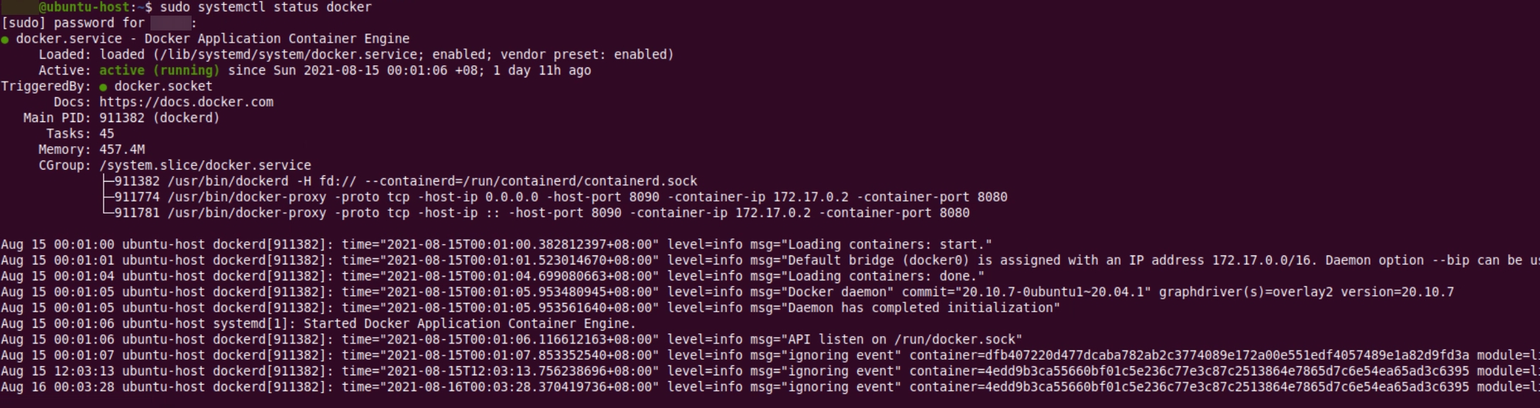
Task: Click the Memory value 457.4M
Action: tap(122, 150)
